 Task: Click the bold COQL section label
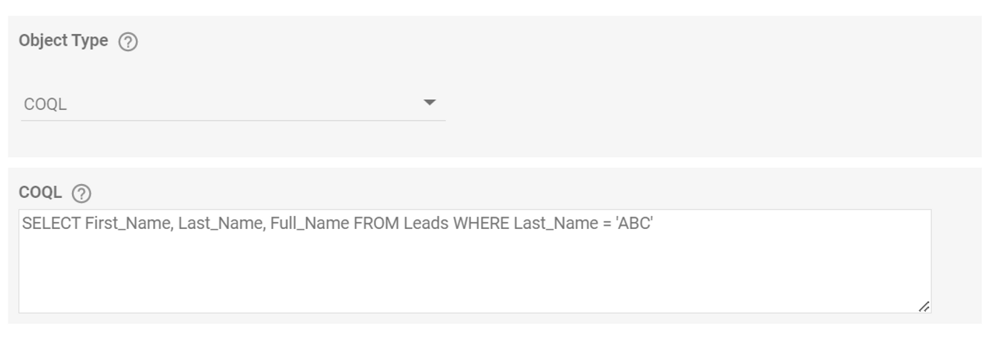pos(40,193)
